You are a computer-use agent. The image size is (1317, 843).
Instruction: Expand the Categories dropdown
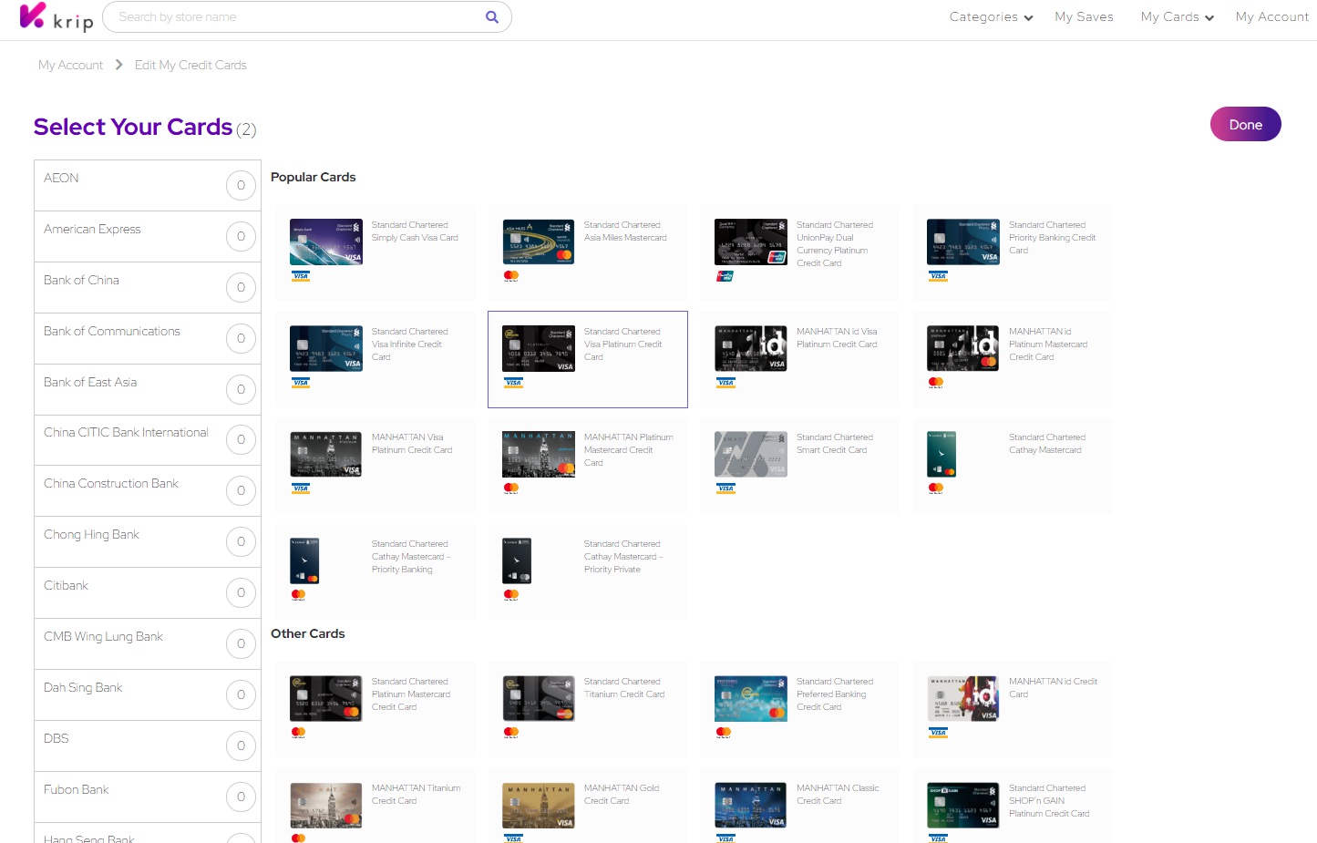991,16
